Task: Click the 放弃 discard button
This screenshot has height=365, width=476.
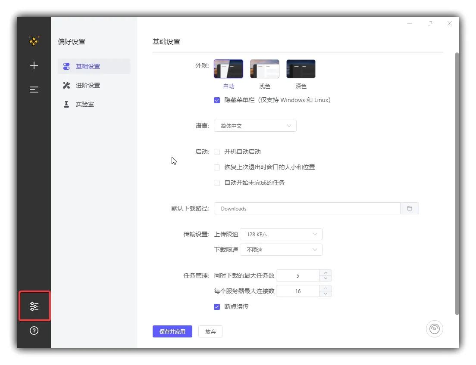Action: coord(210,331)
